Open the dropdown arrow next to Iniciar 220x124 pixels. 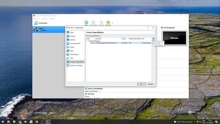(x=112, y=23)
